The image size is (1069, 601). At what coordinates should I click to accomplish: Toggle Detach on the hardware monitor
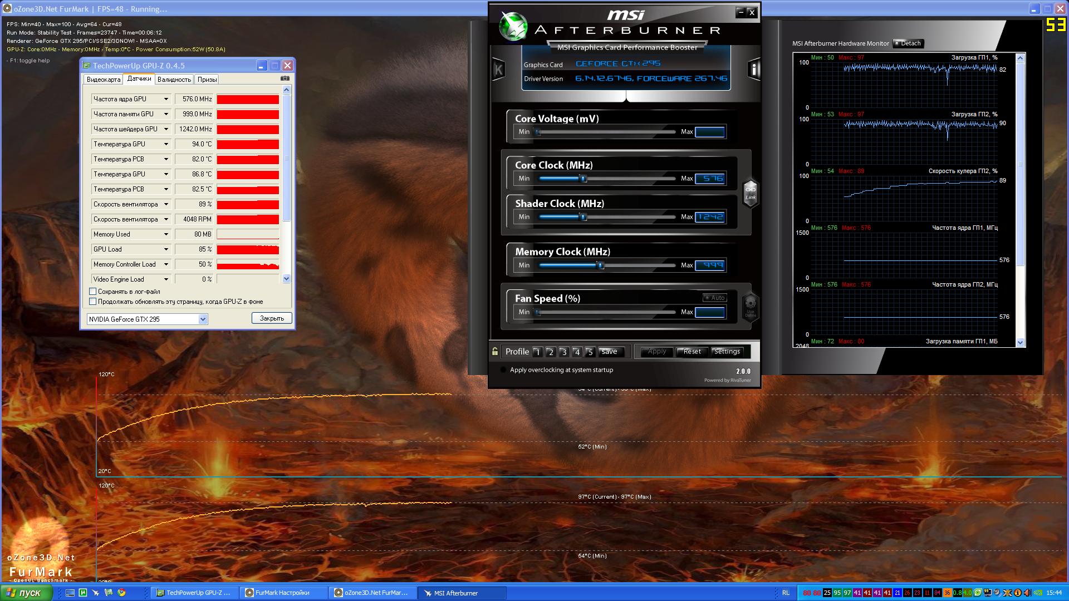[x=908, y=43]
